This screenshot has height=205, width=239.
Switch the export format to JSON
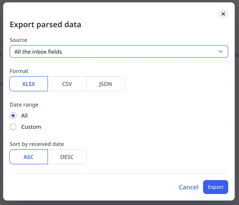(x=105, y=84)
